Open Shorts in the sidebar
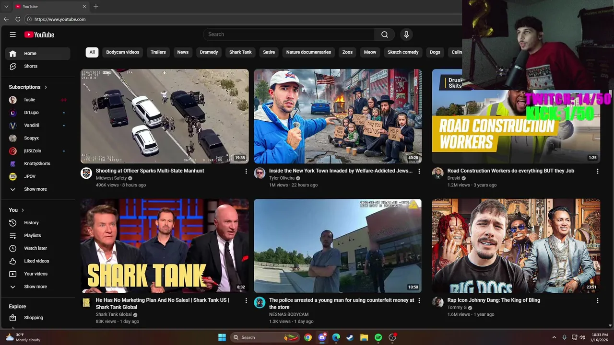Screen dimensions: 614x345 click(x=38, y=66)
